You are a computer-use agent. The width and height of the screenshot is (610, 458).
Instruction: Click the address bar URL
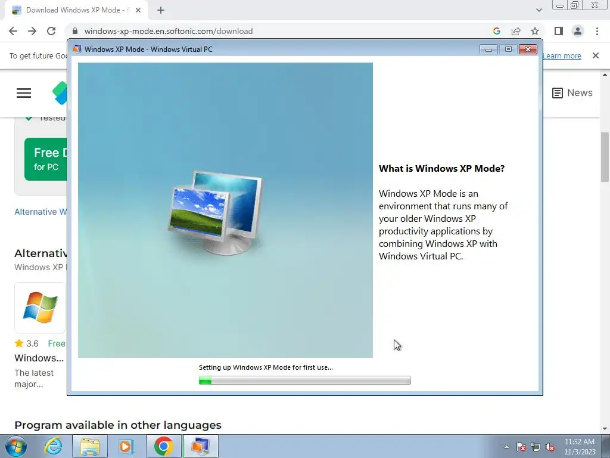tap(169, 31)
